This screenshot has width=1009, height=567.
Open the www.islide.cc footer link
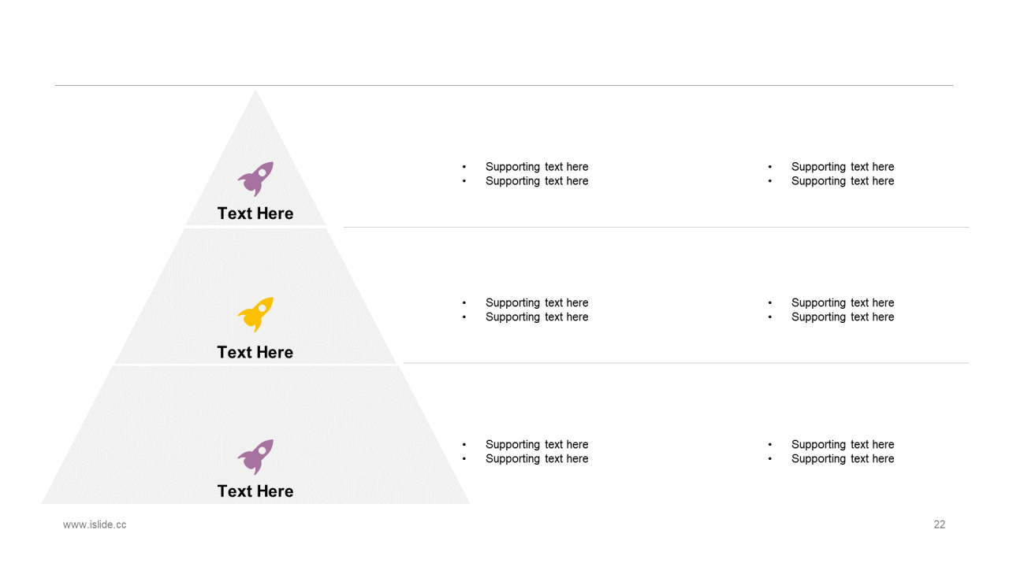(x=95, y=524)
